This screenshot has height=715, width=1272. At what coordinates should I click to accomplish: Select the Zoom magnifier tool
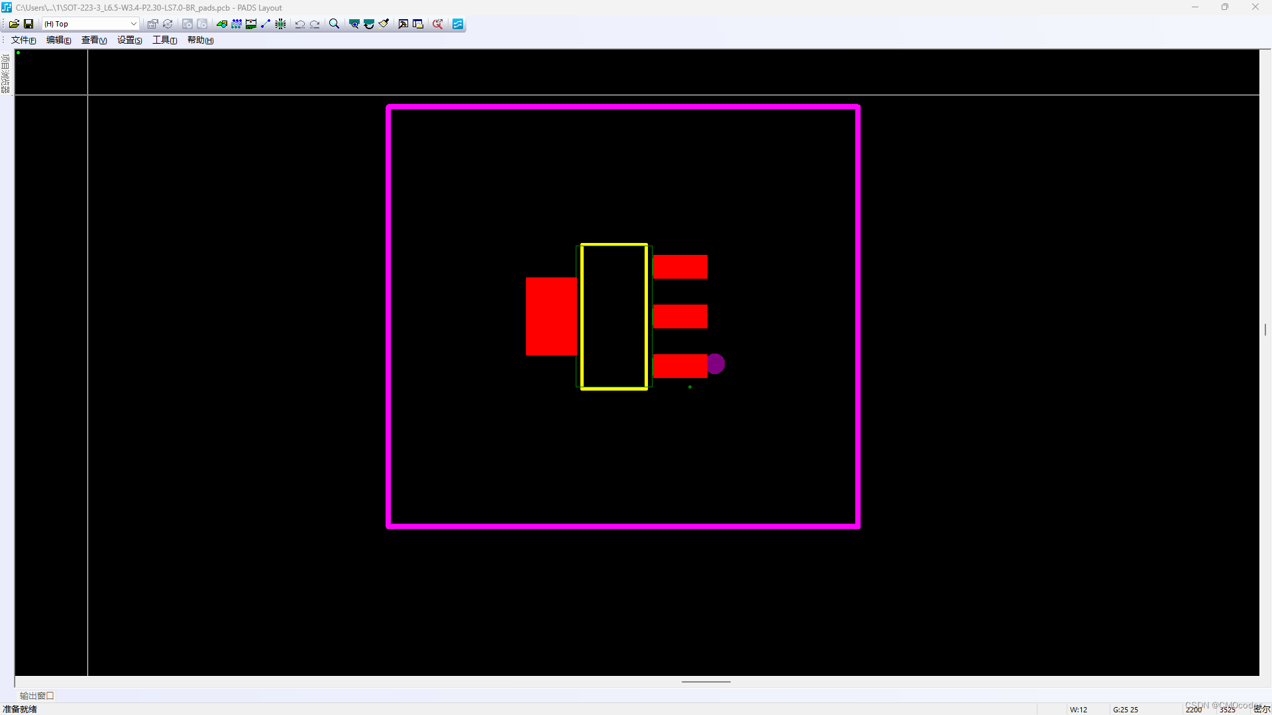pyautogui.click(x=335, y=24)
